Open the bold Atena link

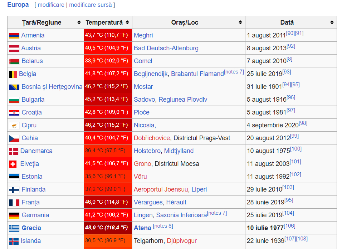coord(142,228)
